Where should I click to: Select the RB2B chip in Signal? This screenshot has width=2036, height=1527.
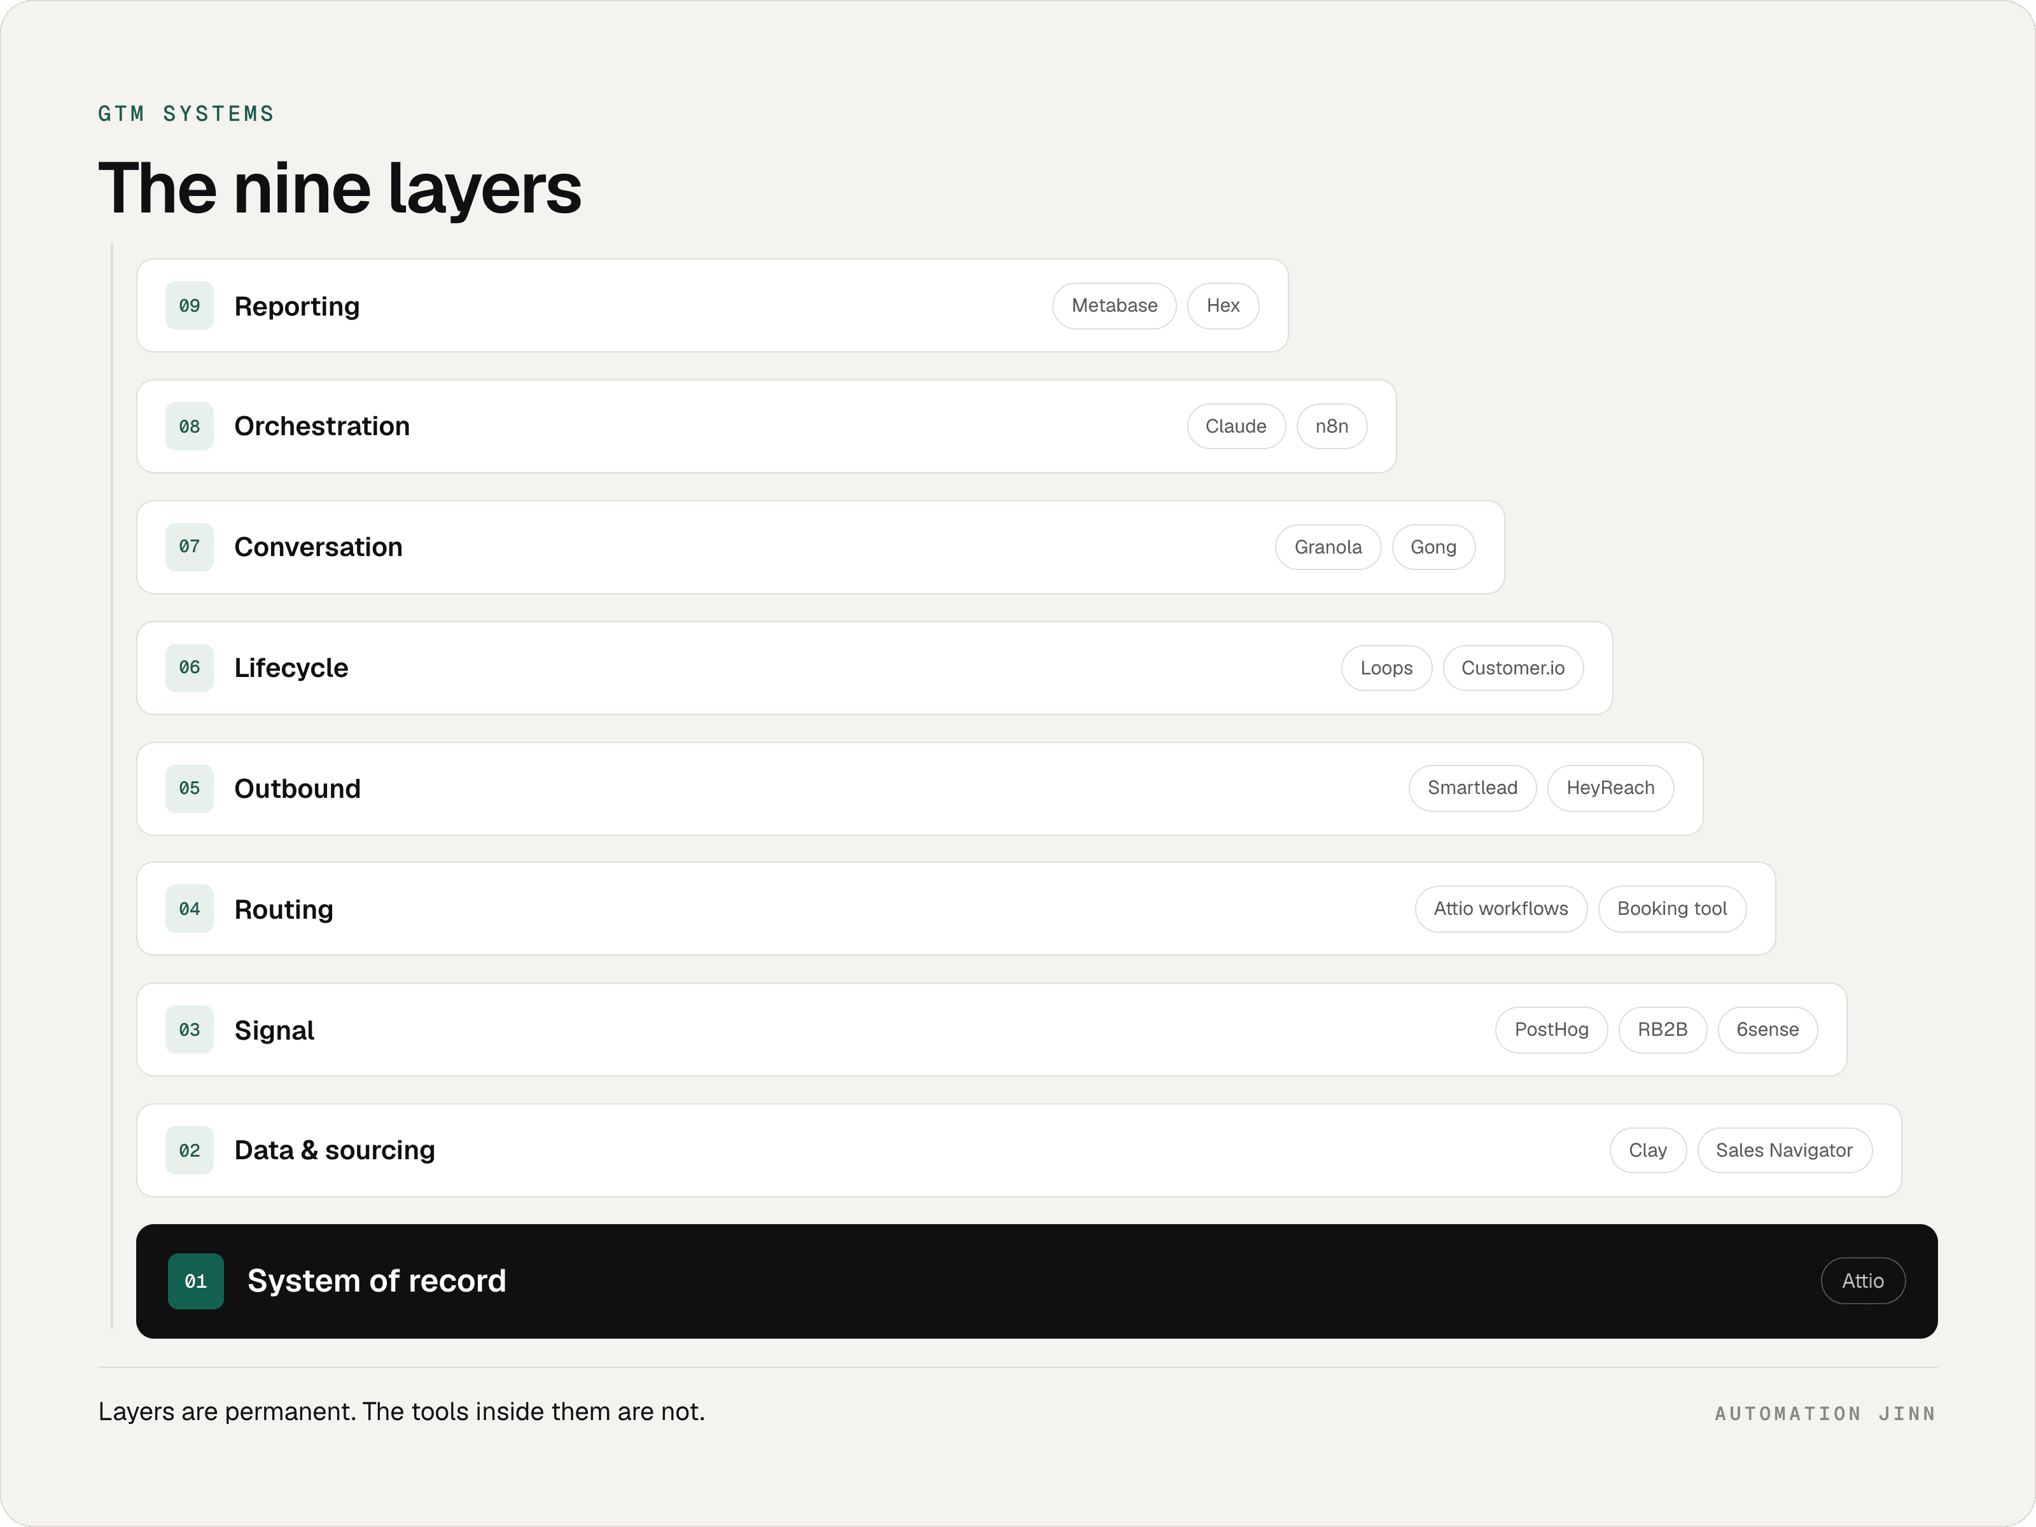[x=1663, y=1030]
